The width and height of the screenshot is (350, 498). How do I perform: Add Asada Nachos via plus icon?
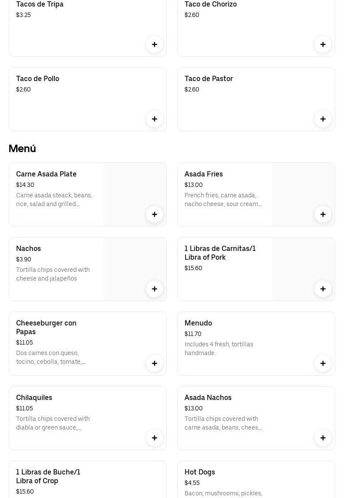[x=323, y=438]
